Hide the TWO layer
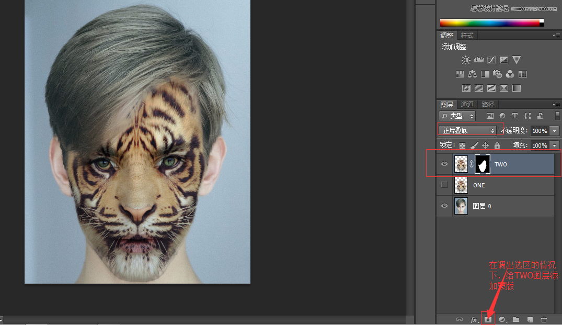562x325 pixels. click(x=444, y=164)
